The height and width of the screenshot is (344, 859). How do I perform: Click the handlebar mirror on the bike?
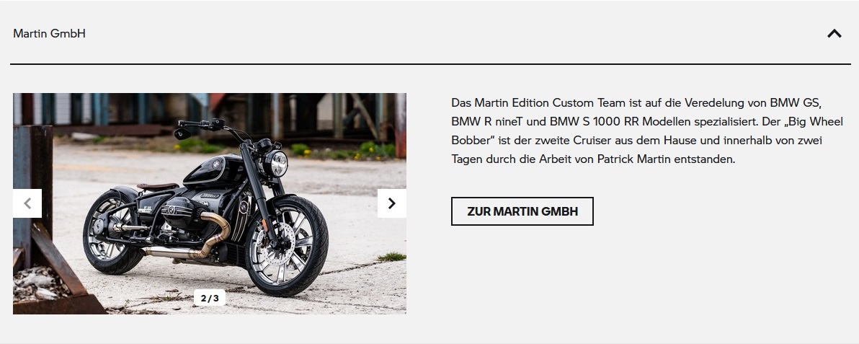pyautogui.click(x=179, y=133)
